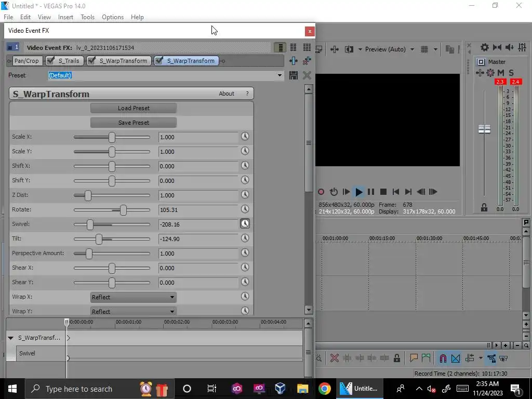Image resolution: width=532 pixels, height=399 pixels.
Task: Open the Insert menu
Action: click(65, 17)
